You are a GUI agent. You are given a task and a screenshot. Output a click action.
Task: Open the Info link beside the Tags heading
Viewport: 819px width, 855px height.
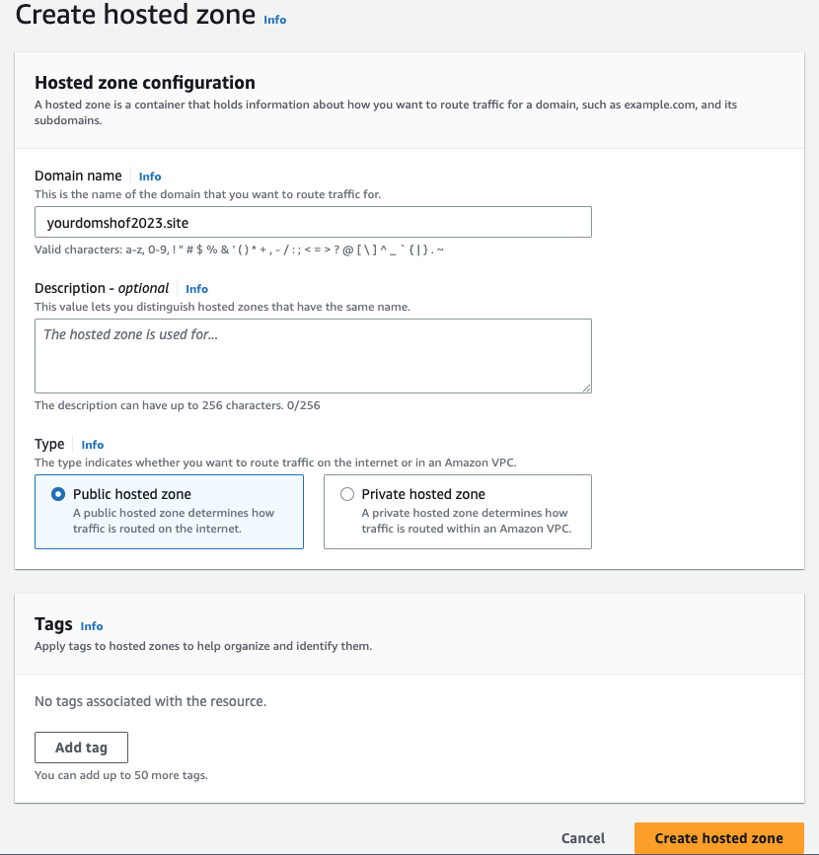[91, 626]
